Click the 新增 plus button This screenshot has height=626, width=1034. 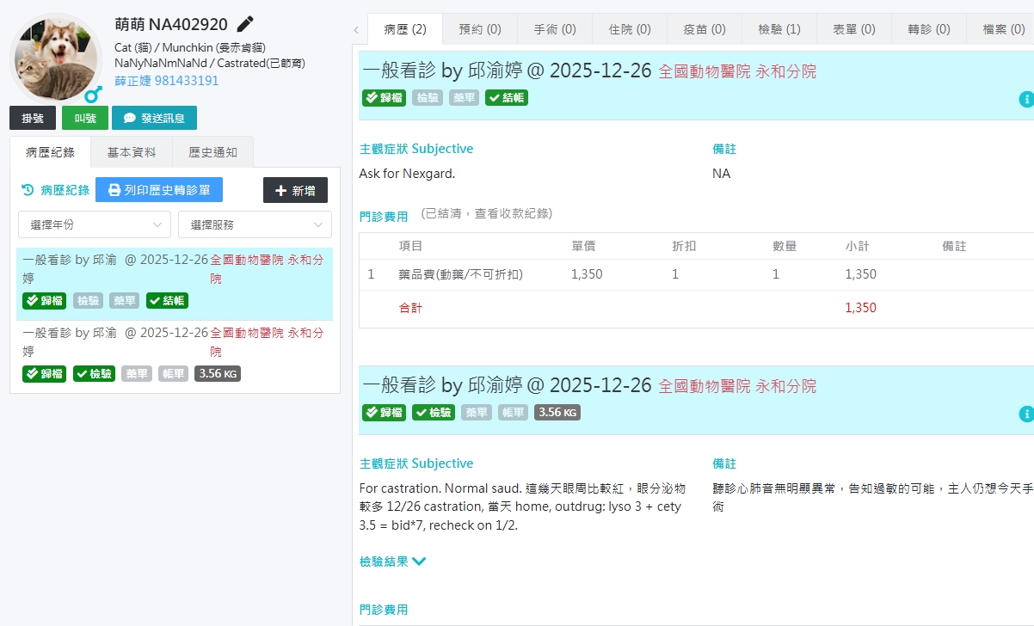[x=295, y=190]
